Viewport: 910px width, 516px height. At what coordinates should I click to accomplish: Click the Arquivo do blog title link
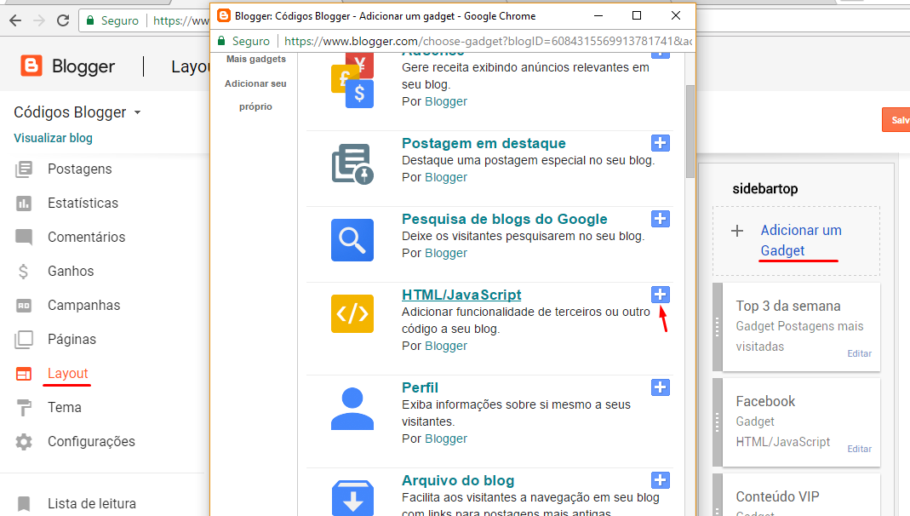coord(458,480)
